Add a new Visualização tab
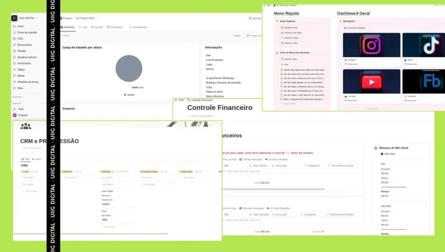This screenshot has height=252, width=445. click(138, 27)
